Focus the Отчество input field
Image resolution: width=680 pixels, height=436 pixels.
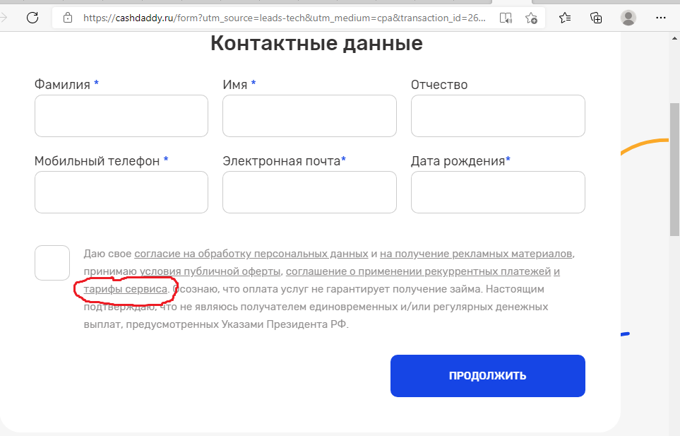498,116
